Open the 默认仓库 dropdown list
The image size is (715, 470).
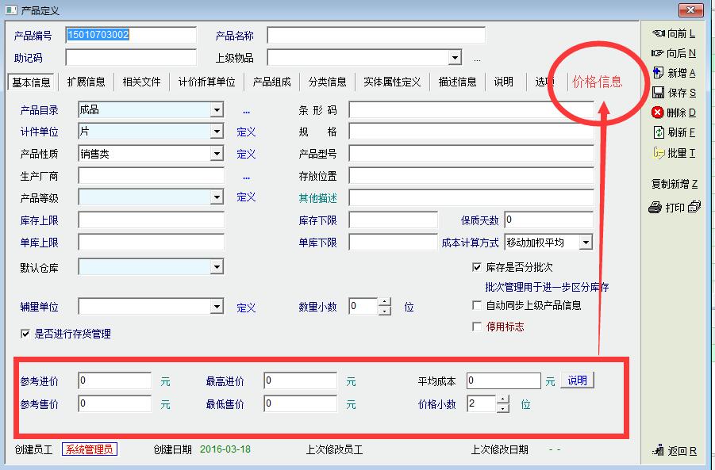217,268
